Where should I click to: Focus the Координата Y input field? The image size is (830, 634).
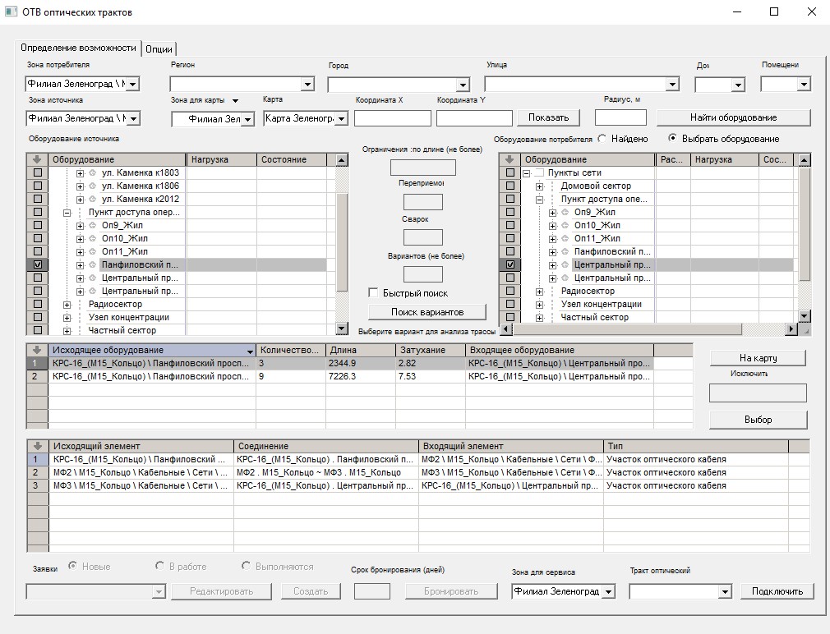[x=474, y=118]
